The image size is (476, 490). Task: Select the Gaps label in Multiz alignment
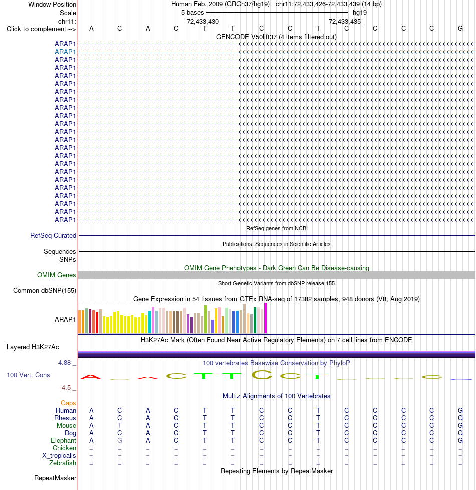pos(68,403)
